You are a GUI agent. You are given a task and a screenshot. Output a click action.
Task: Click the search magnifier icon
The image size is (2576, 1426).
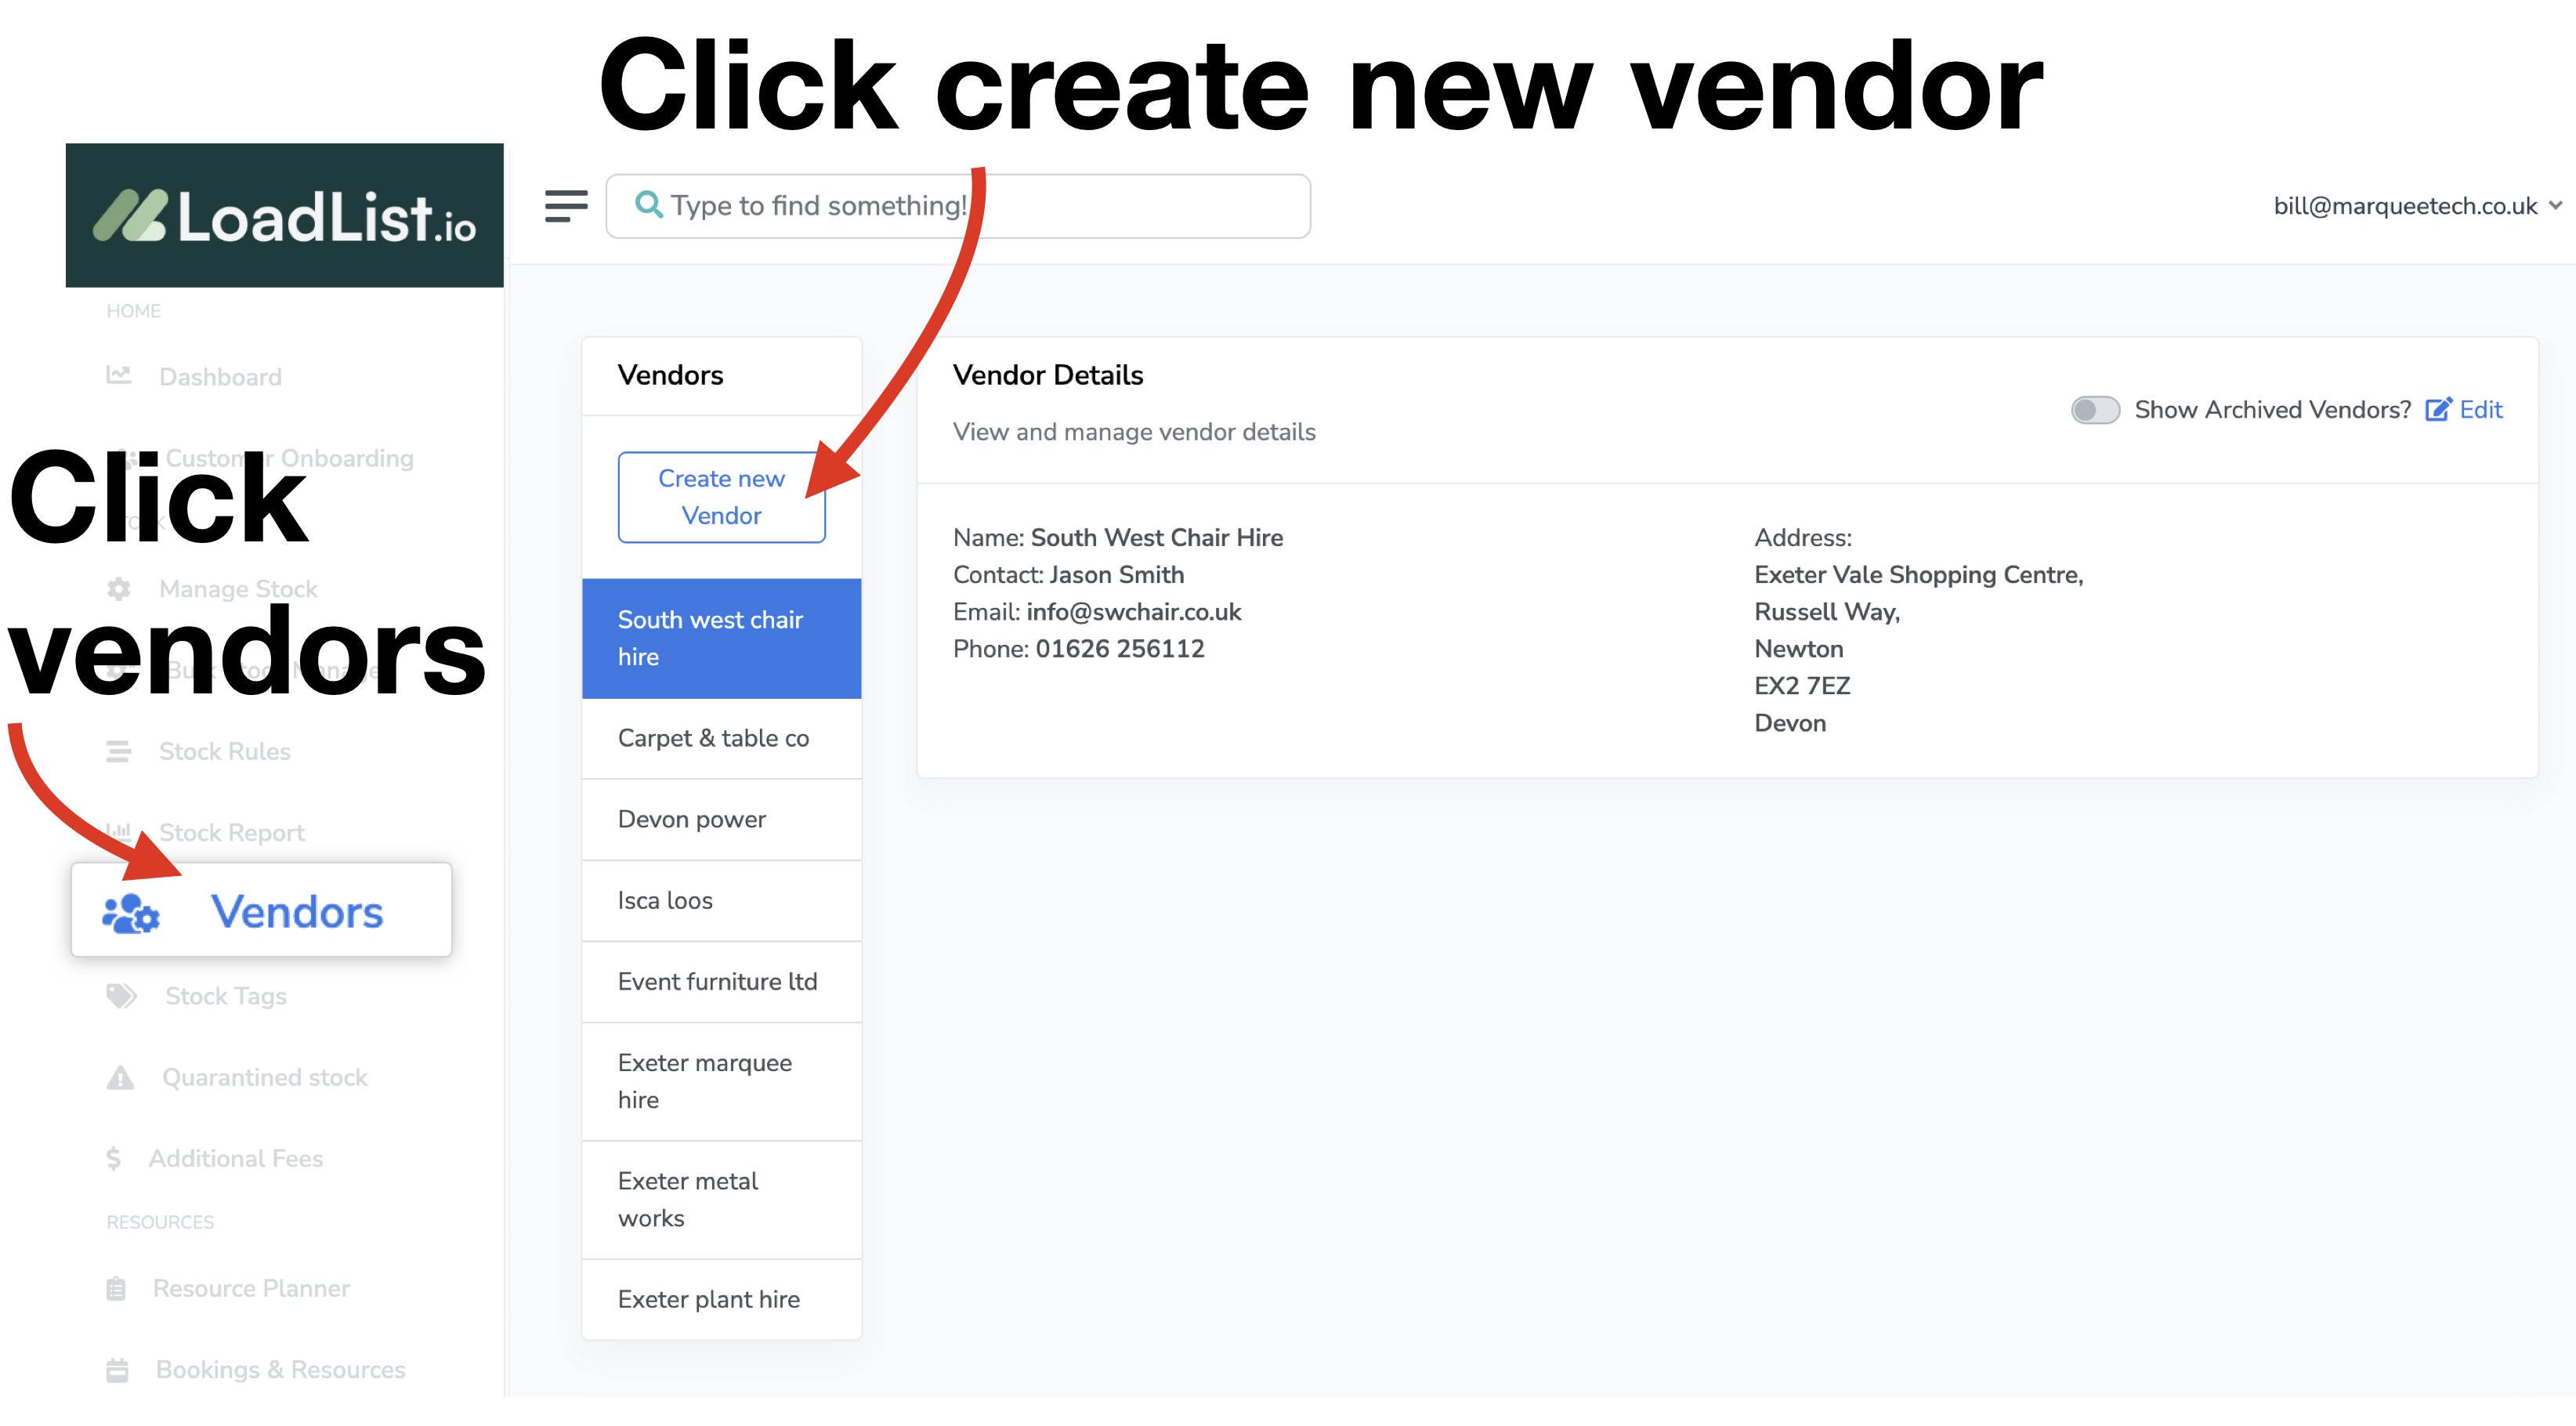(649, 205)
